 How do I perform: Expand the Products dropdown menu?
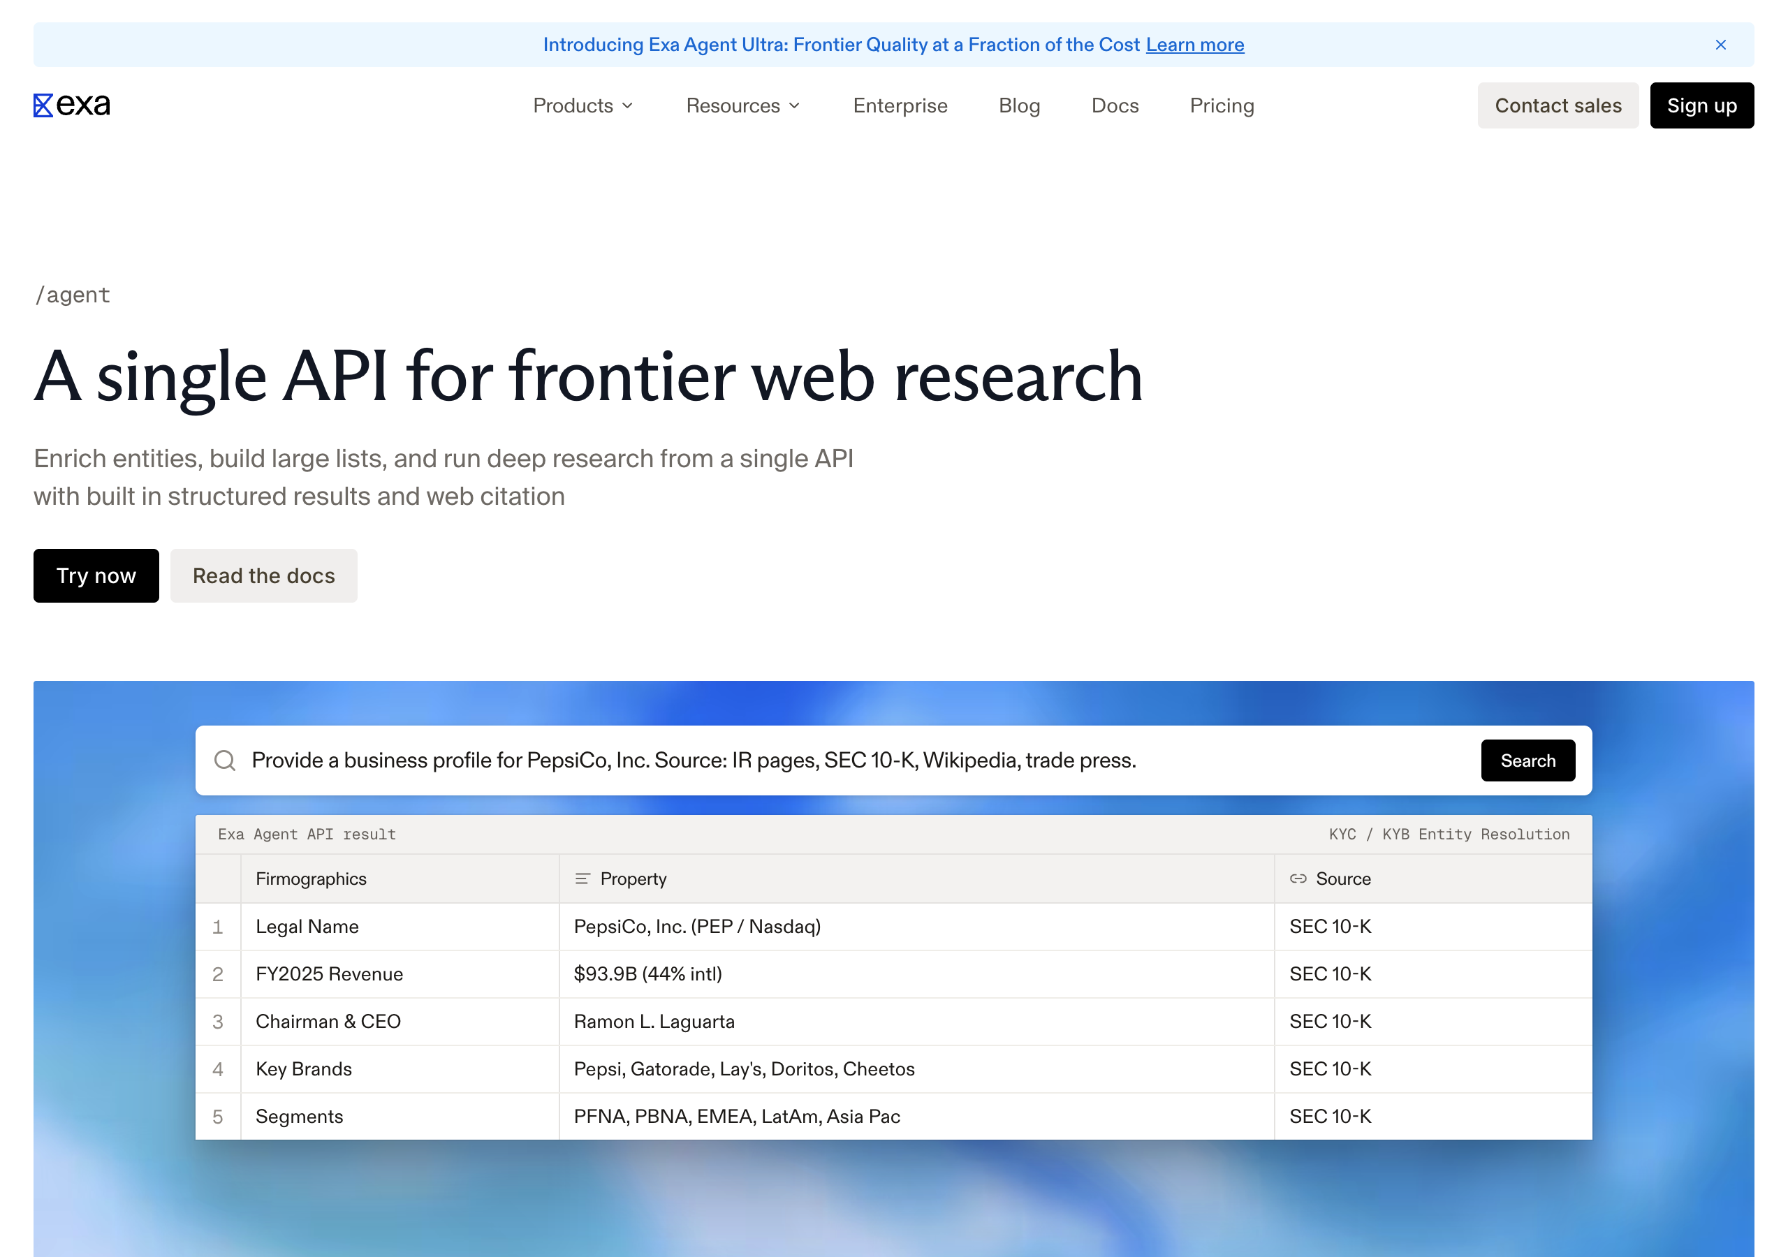point(583,106)
